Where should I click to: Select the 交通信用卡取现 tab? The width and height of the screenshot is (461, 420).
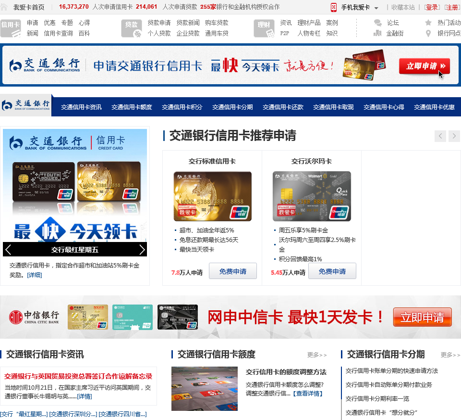click(x=333, y=107)
